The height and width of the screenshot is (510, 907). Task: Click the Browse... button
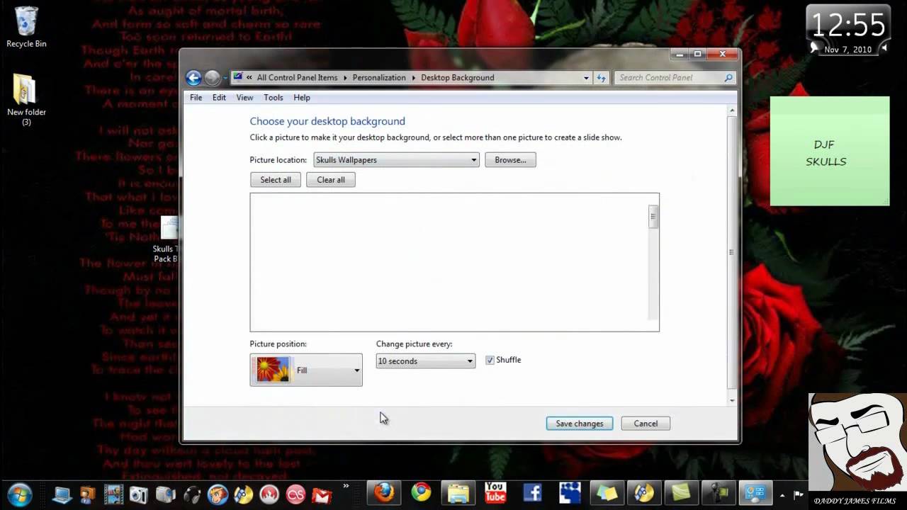510,160
